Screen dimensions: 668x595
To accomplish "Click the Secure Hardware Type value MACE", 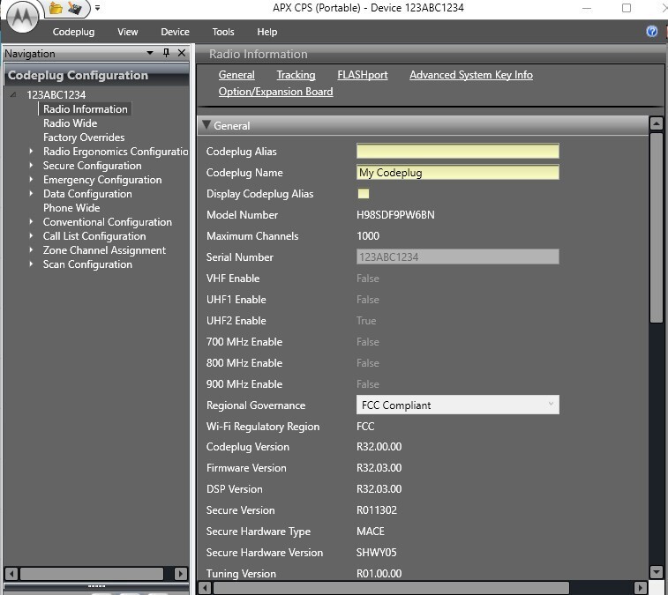I will pyautogui.click(x=371, y=532).
